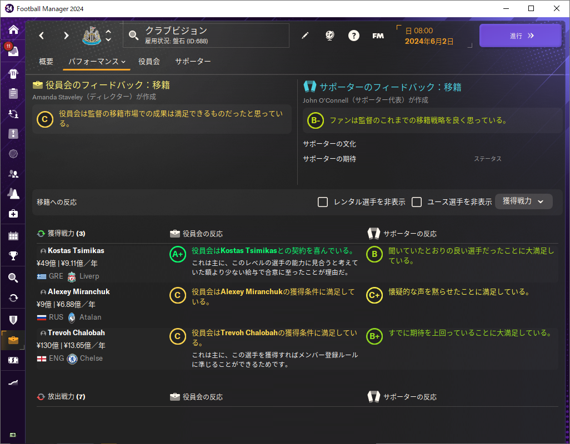Click the search magnifier icon

pos(133,36)
